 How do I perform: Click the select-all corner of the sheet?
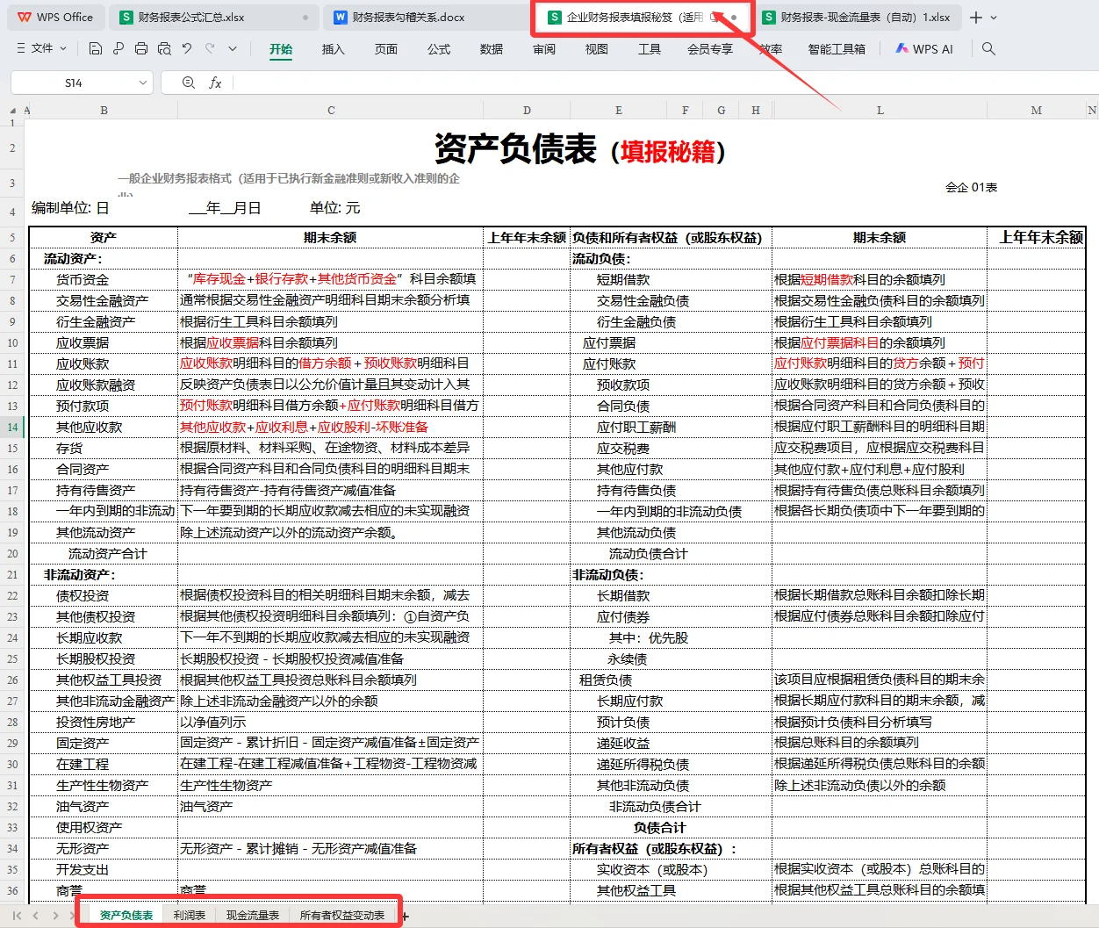(x=12, y=111)
